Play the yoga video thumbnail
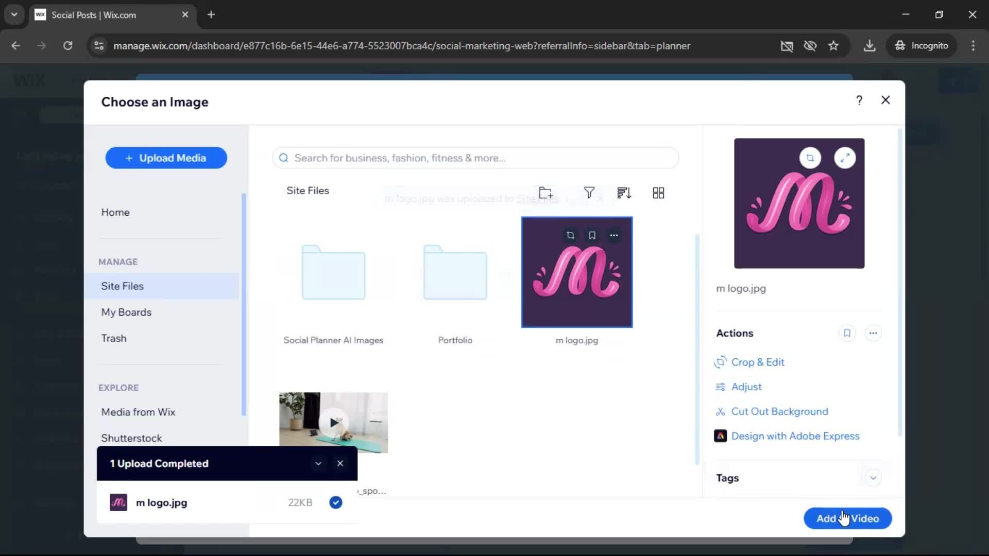 pos(334,423)
